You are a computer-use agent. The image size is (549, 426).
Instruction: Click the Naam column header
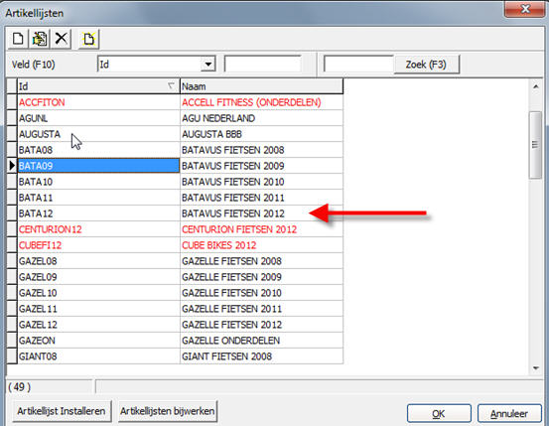[261, 86]
